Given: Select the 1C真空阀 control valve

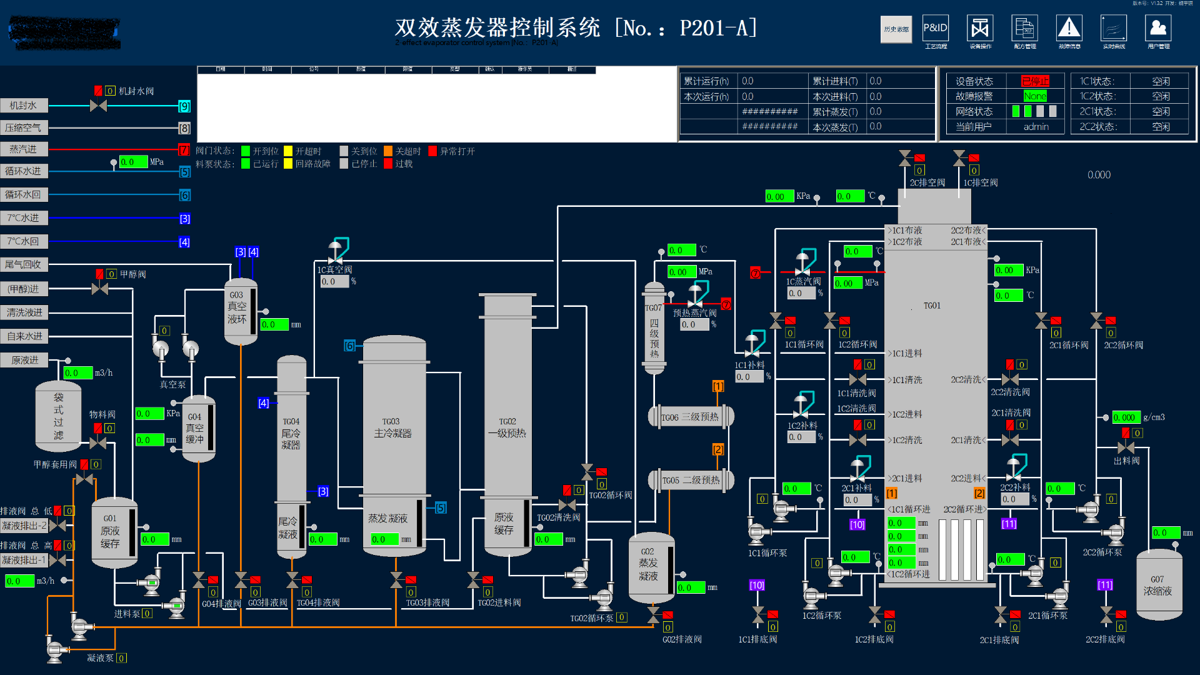Looking at the screenshot, I should point(337,250).
